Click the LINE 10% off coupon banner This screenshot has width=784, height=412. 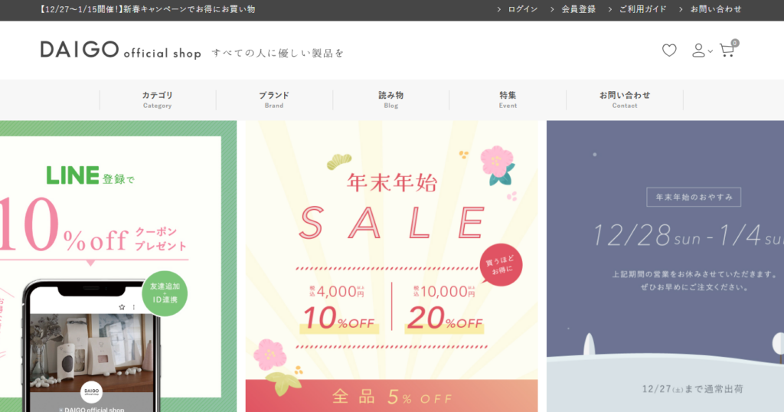coord(118,266)
